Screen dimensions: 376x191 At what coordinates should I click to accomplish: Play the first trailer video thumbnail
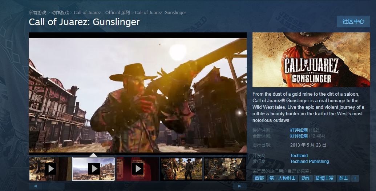point(50,169)
